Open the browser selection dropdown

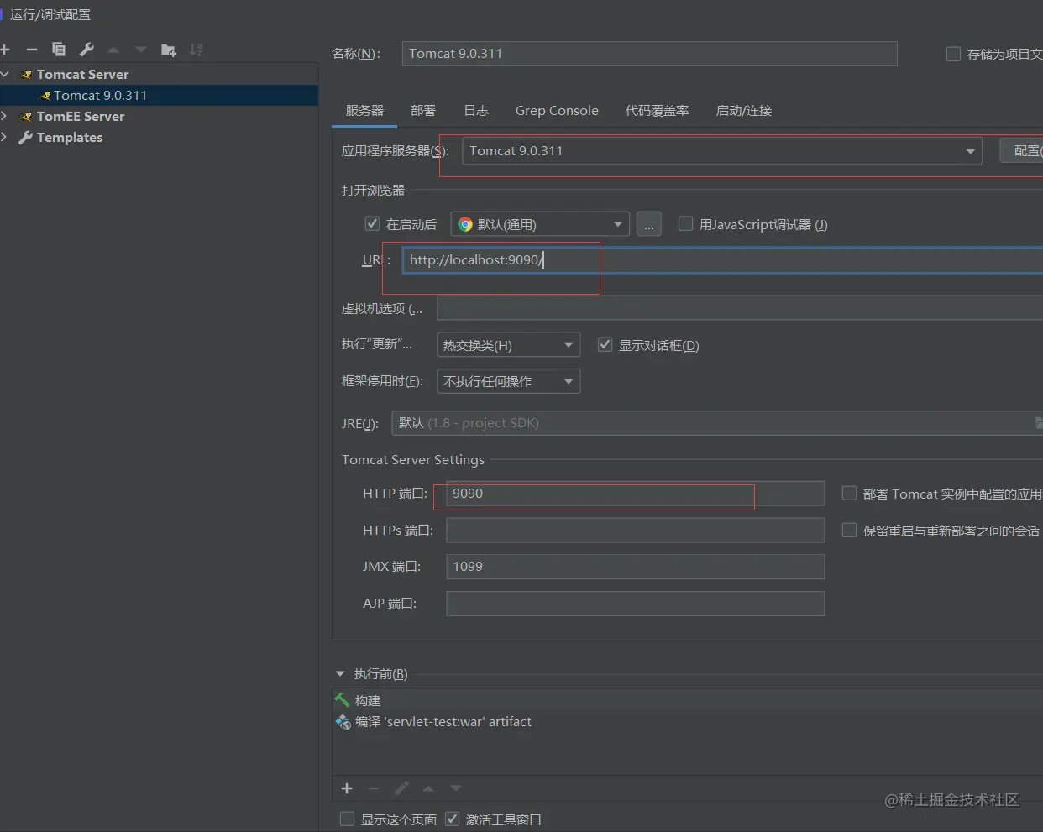click(540, 224)
